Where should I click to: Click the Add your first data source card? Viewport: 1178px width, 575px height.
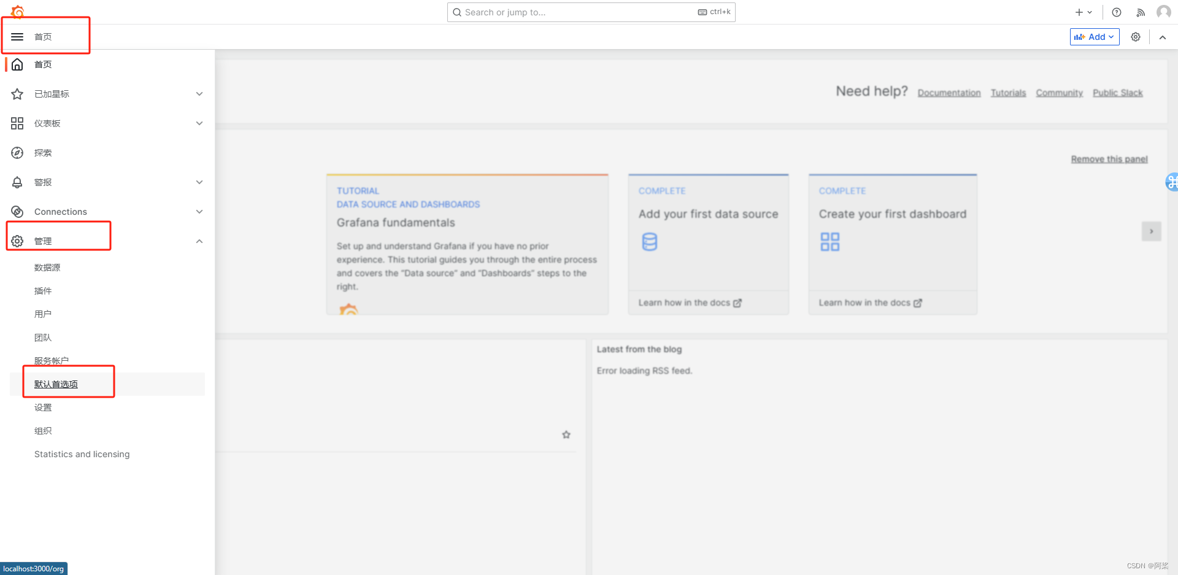click(709, 244)
